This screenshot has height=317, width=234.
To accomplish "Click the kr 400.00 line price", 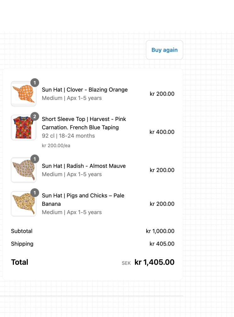I will (162, 132).
